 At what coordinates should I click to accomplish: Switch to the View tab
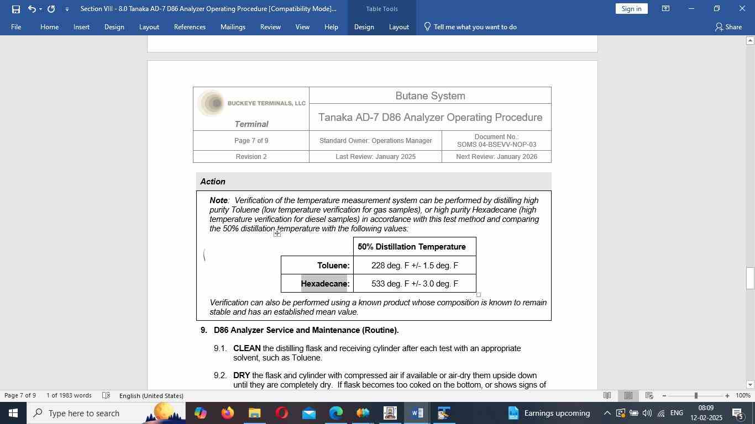[x=302, y=27]
